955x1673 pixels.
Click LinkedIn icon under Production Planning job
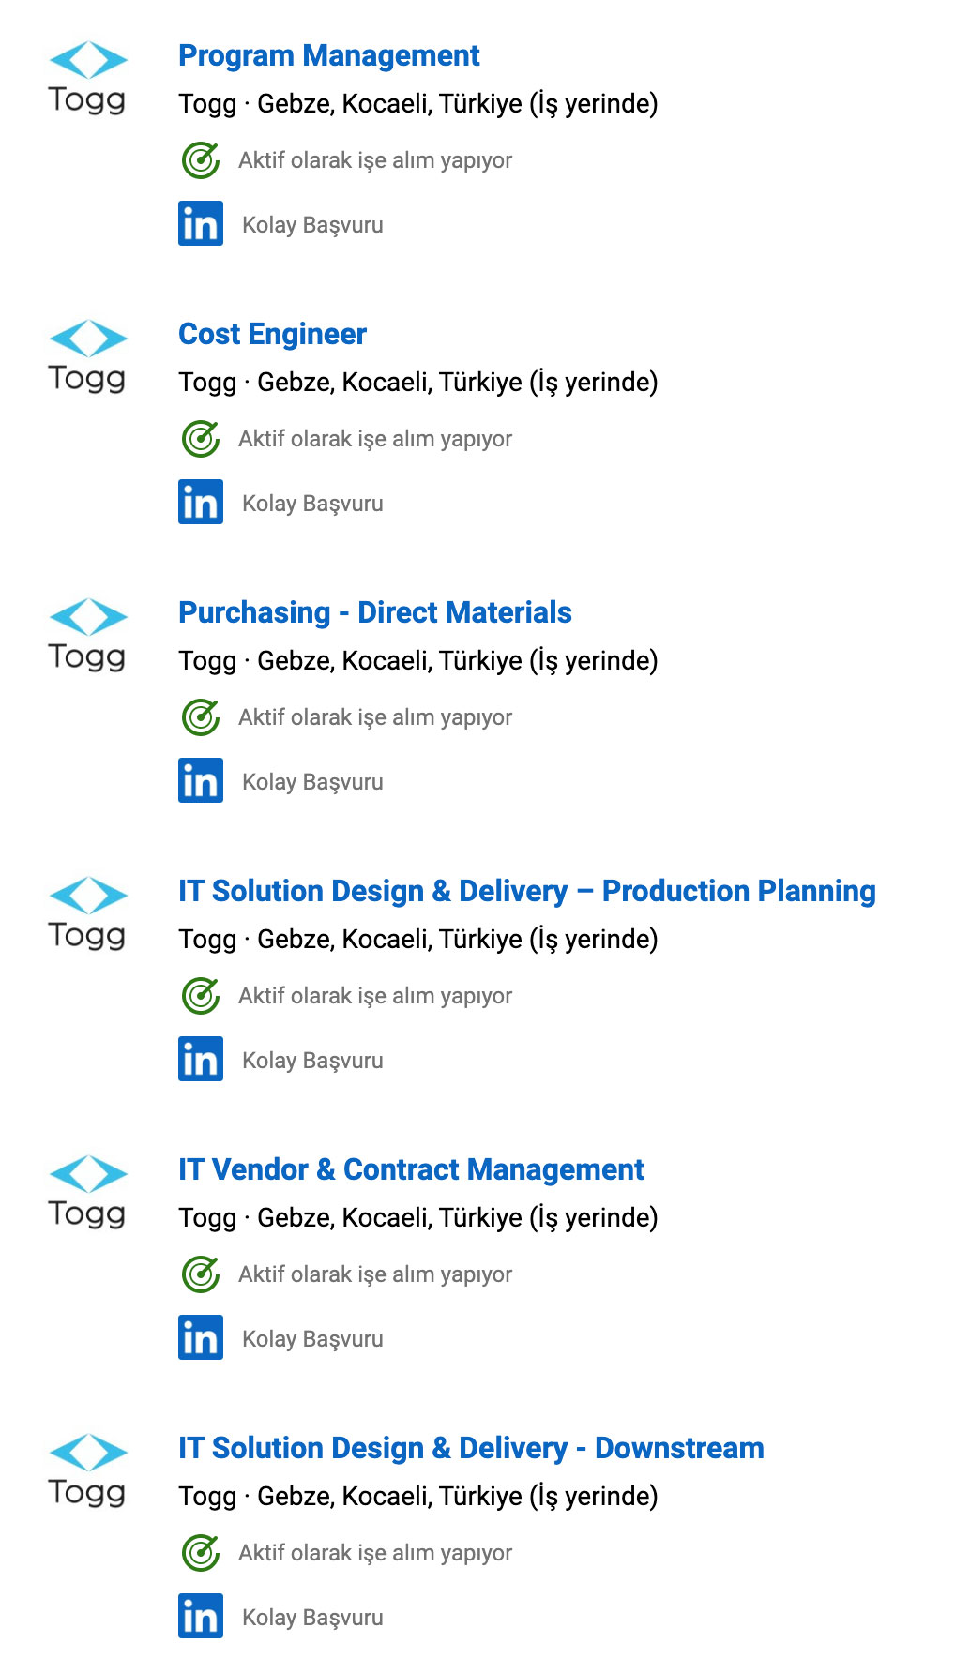pyautogui.click(x=201, y=1059)
